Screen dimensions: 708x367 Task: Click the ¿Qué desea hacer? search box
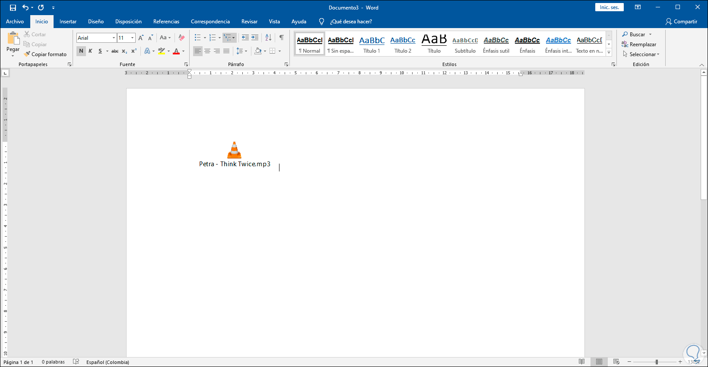351,22
